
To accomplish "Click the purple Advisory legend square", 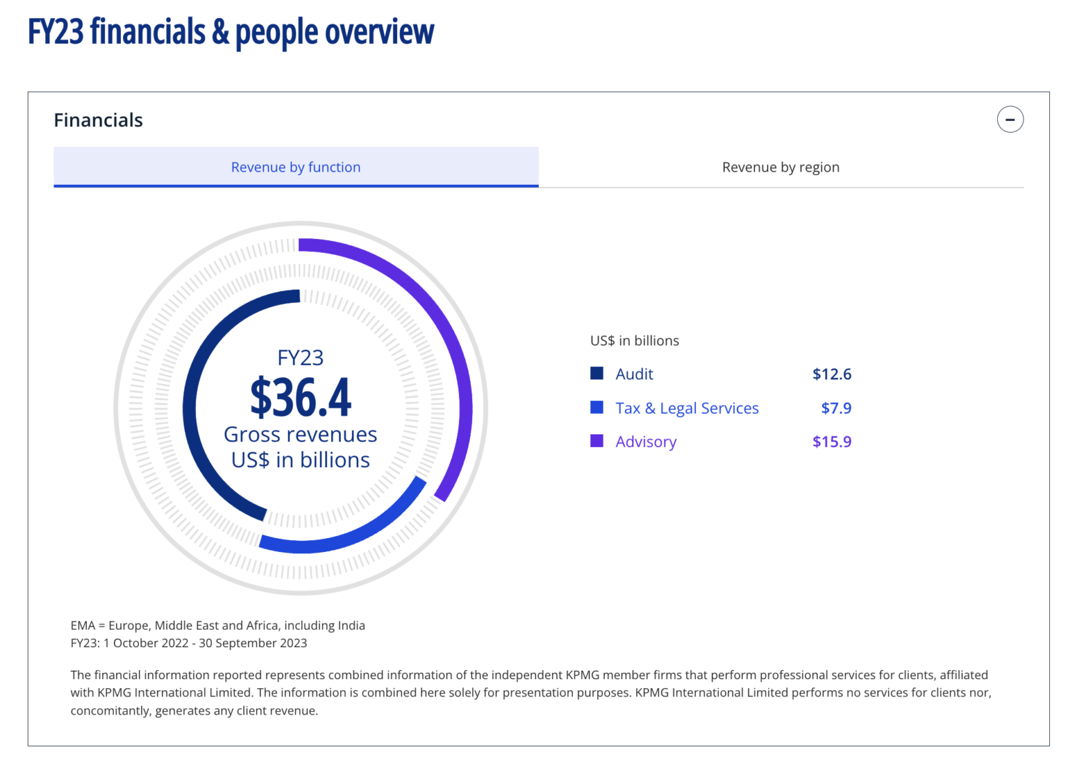I will coord(597,441).
